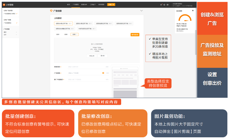Open 广告管理 in top navigation

coord(76,5)
